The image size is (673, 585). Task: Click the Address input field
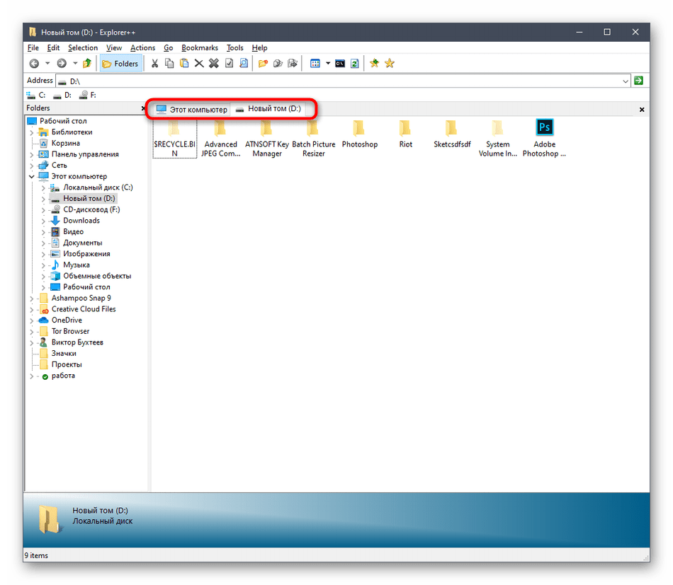click(340, 81)
